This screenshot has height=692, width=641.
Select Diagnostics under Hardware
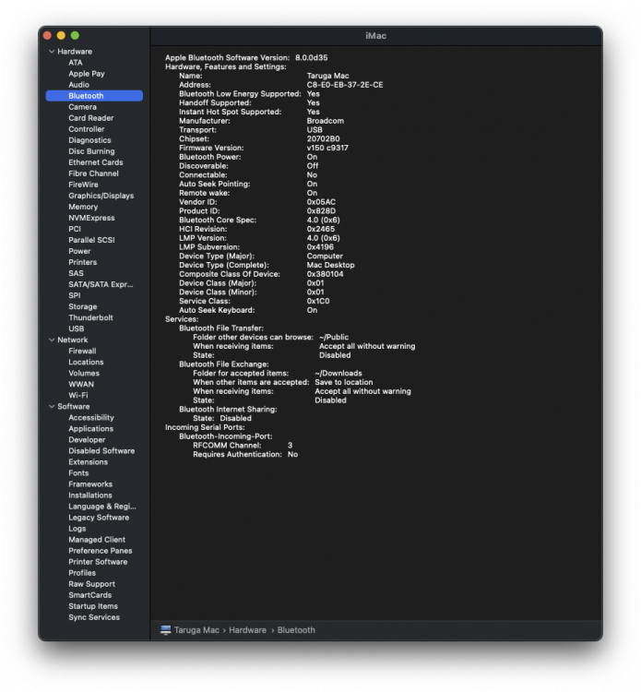pyautogui.click(x=89, y=140)
